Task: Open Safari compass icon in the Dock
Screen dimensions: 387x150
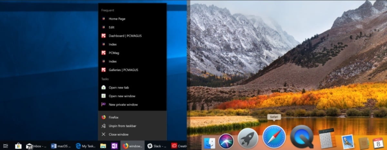Action: click(274, 137)
